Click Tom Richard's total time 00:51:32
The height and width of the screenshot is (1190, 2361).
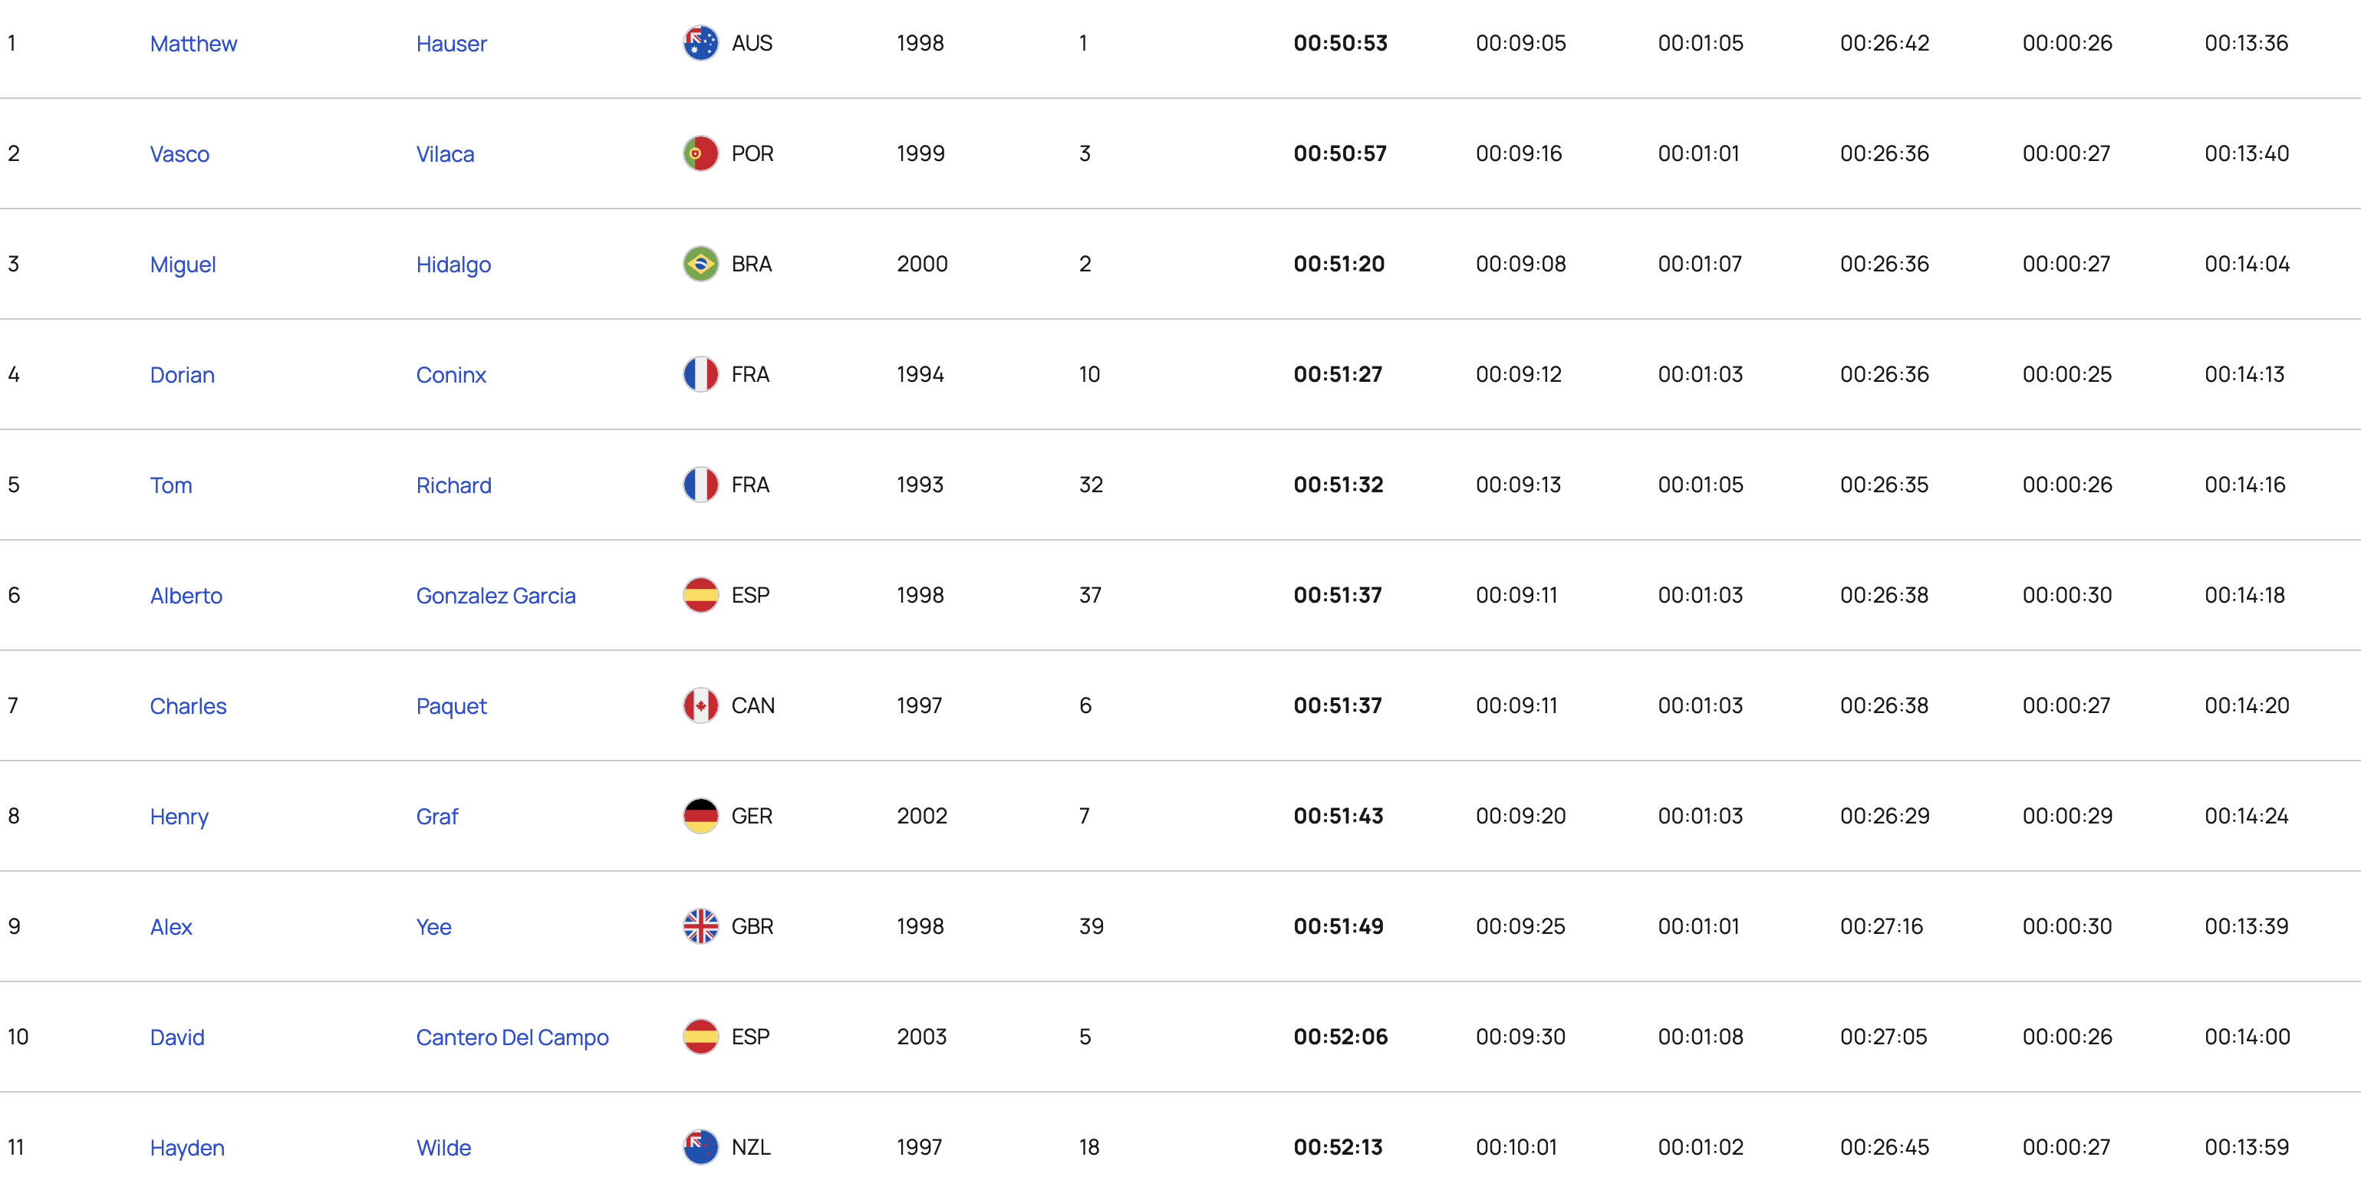(x=1339, y=485)
